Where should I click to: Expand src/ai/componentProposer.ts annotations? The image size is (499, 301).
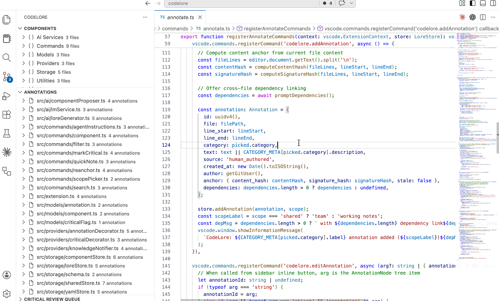(23, 101)
